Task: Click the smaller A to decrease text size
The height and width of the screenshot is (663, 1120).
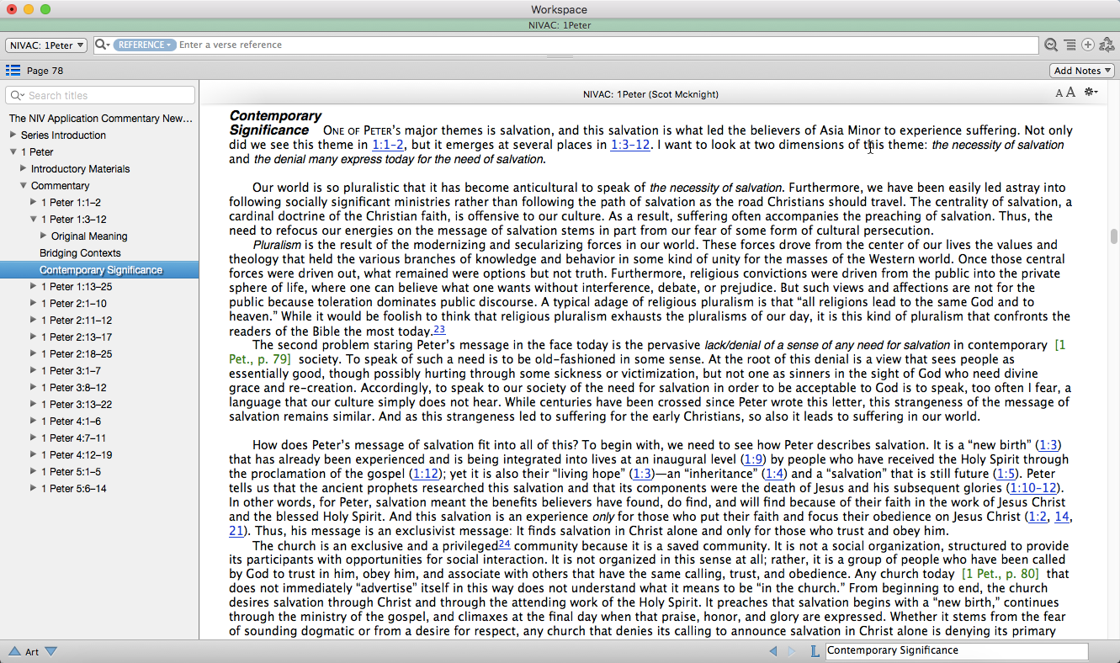Action: coord(1059,93)
